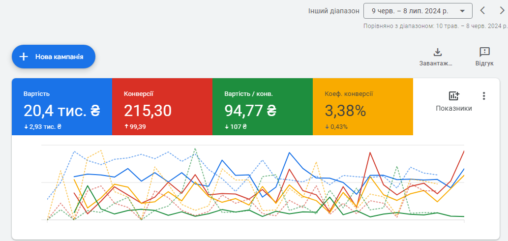
Task: Select the red Конверсії metric card
Action: pyautogui.click(x=162, y=106)
